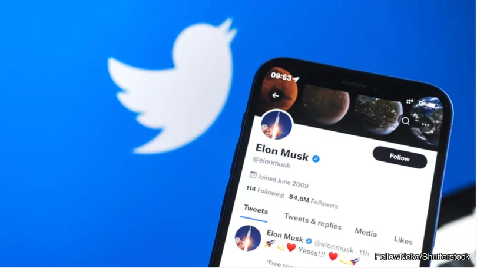This screenshot has height=268, width=477.
Task: Tap the back arrow on the profile header
Action: click(x=276, y=95)
